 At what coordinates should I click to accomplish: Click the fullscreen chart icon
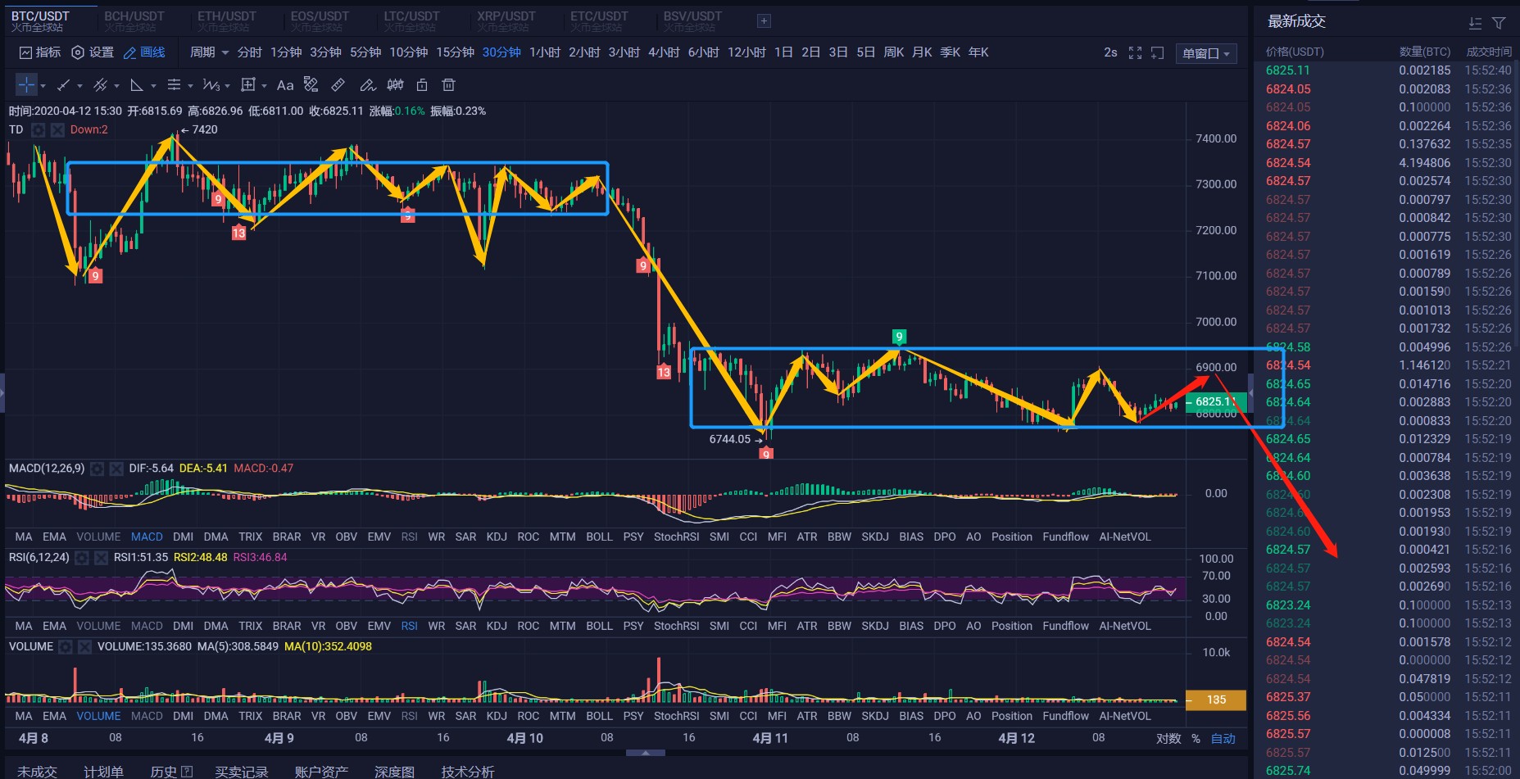pos(1136,52)
